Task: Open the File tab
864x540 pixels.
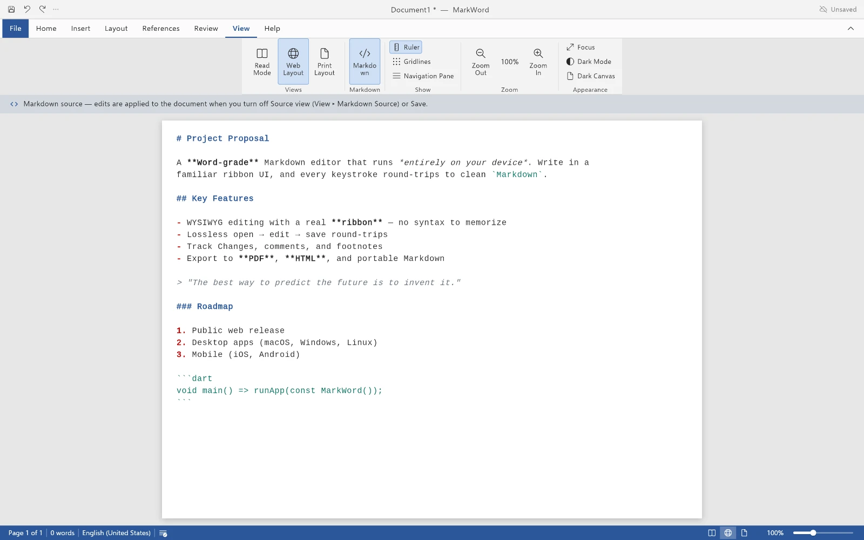Action: pyautogui.click(x=15, y=29)
